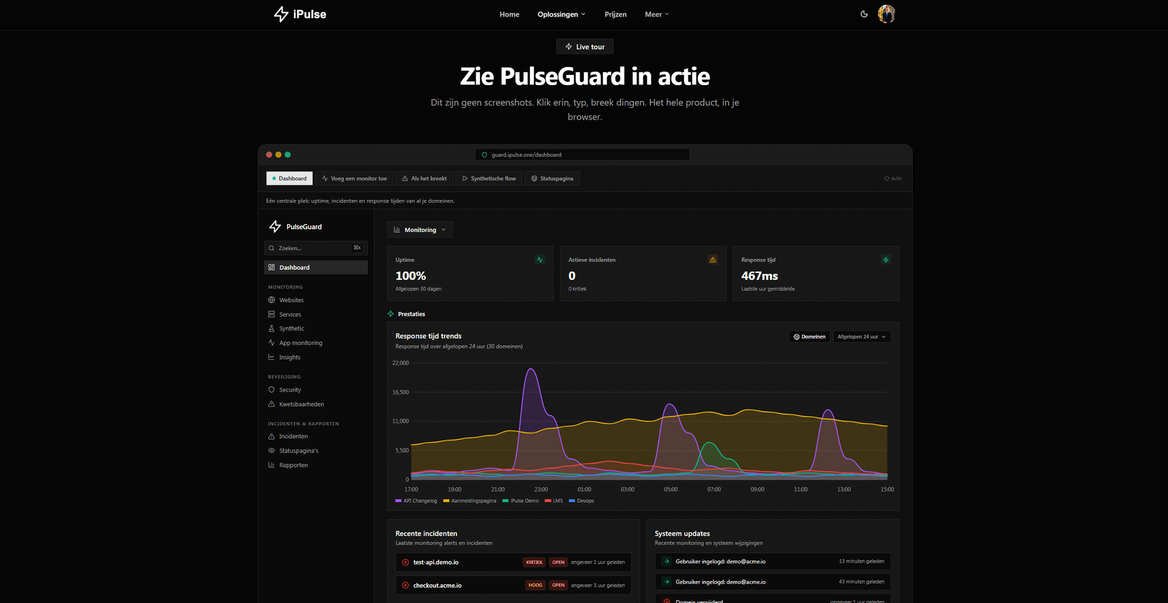
Task: Click the error icon beside checkout.acme.io
Action: coord(405,585)
